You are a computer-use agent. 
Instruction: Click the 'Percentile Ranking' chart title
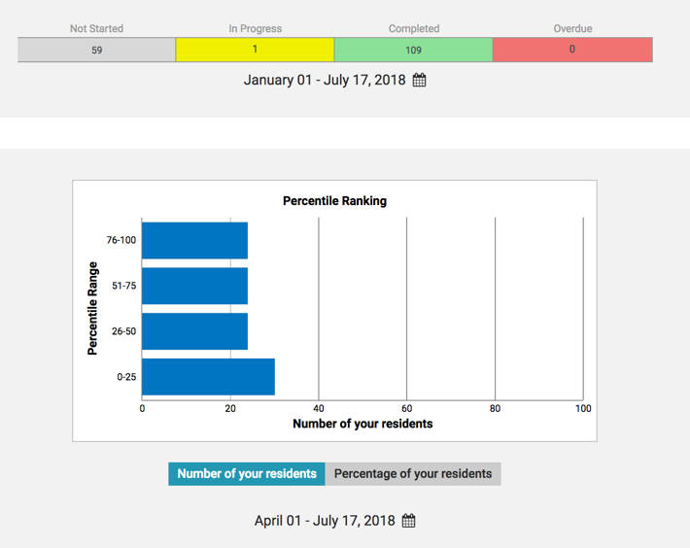pyautogui.click(x=334, y=201)
